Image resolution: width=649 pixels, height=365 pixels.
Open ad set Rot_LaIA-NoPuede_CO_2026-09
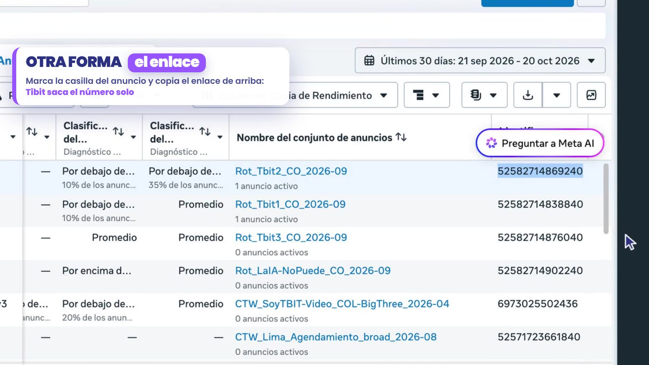click(313, 270)
